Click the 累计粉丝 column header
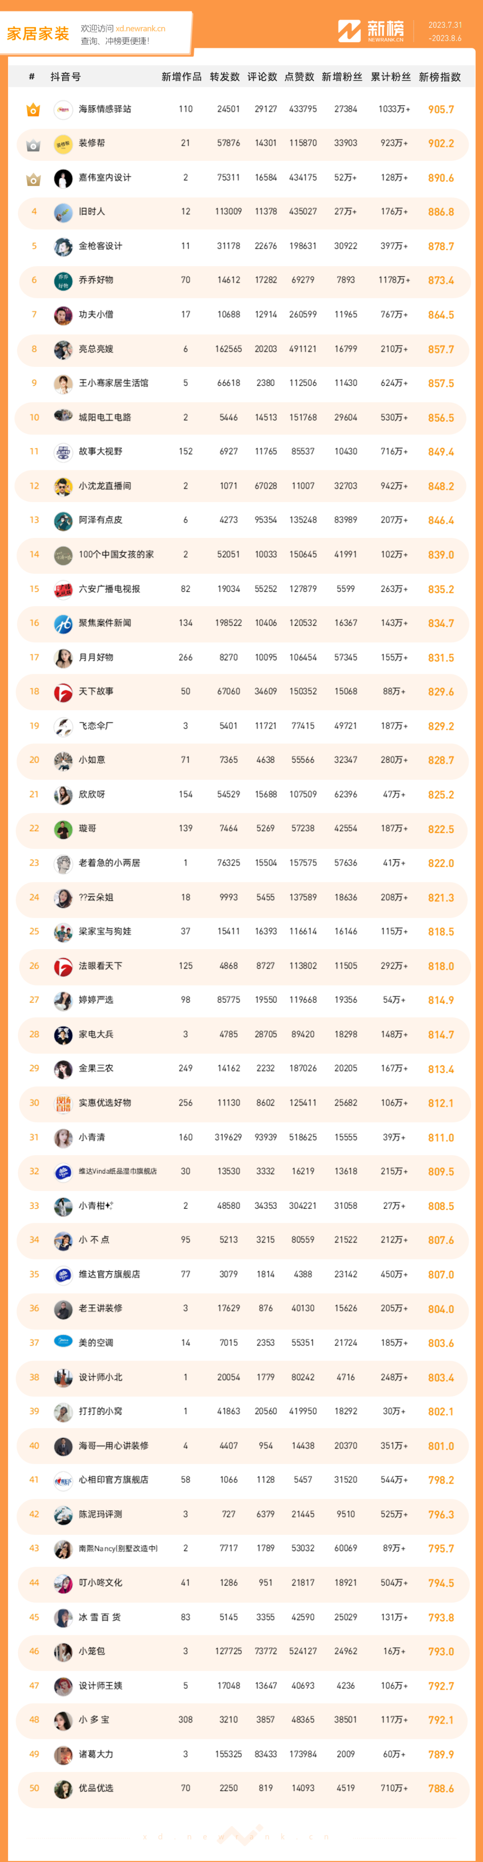 pyautogui.click(x=390, y=77)
